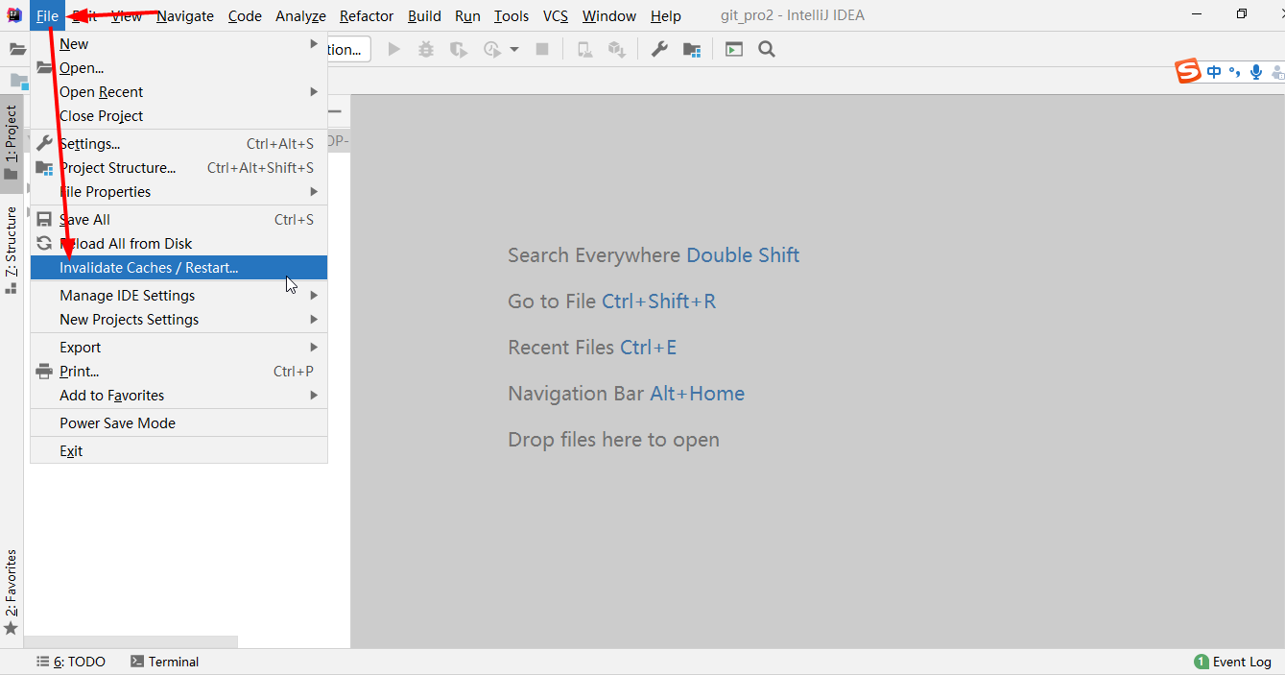This screenshot has height=675, width=1285.
Task: Open the Structure tool window tab
Action: click(x=11, y=250)
